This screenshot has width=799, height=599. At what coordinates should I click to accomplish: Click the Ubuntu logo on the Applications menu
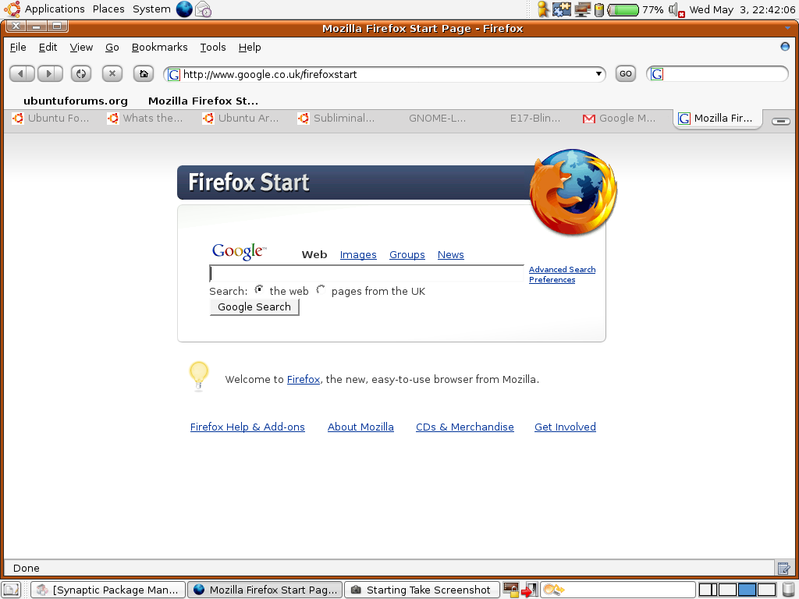point(12,9)
